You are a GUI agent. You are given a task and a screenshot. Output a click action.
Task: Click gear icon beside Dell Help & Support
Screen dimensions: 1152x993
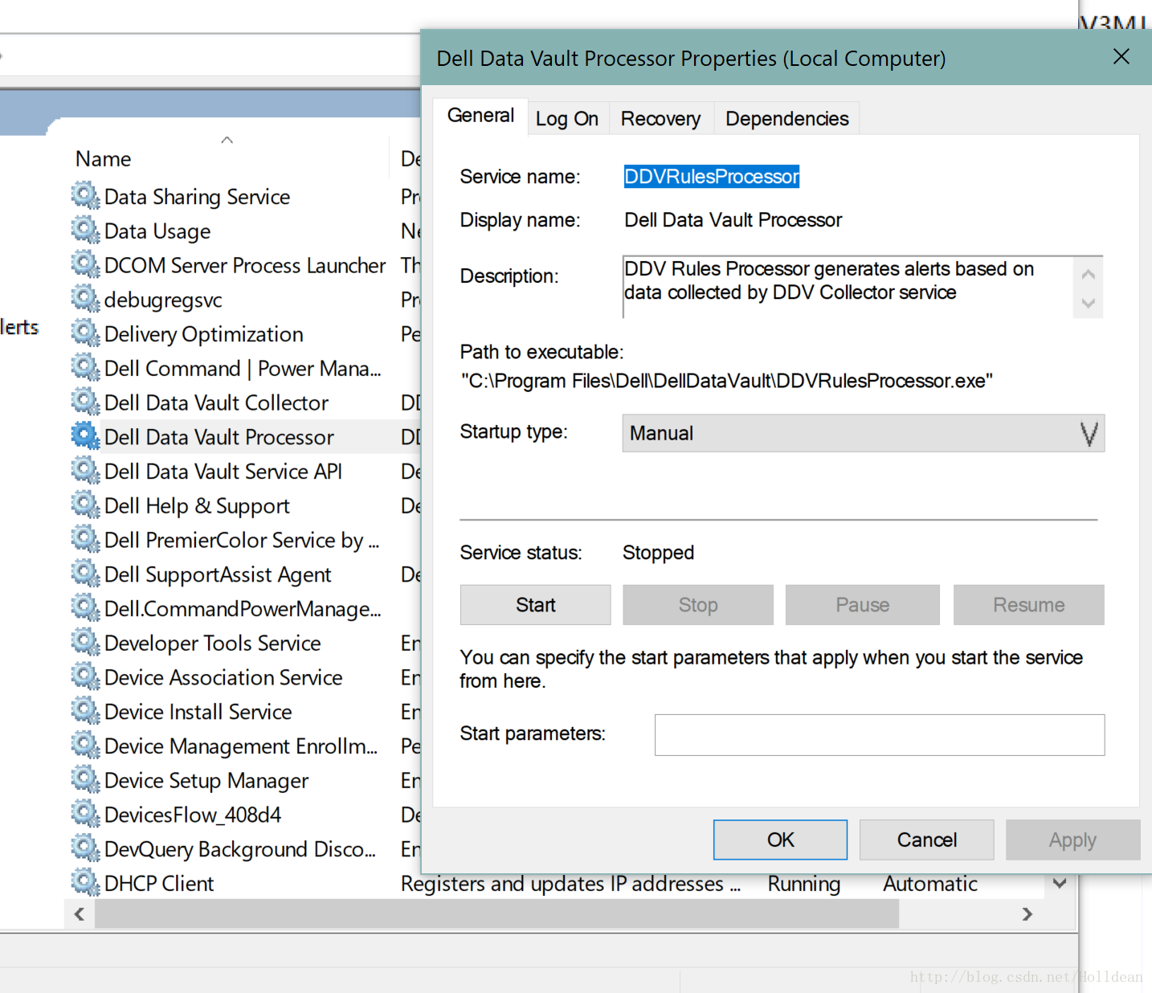[x=85, y=505]
